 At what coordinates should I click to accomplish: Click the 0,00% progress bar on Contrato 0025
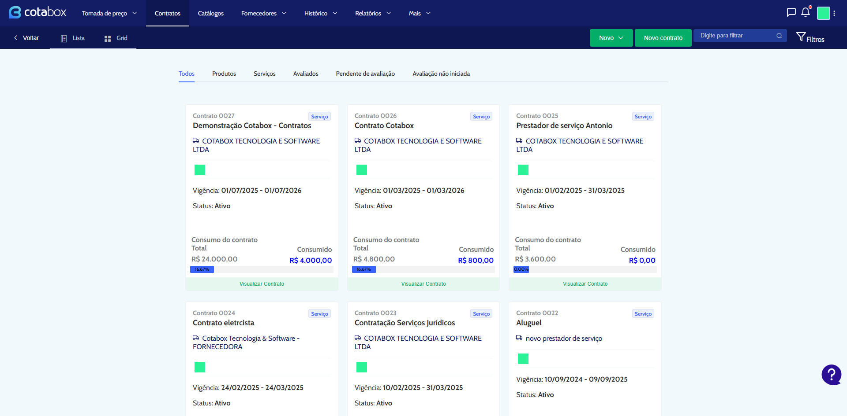pos(585,269)
